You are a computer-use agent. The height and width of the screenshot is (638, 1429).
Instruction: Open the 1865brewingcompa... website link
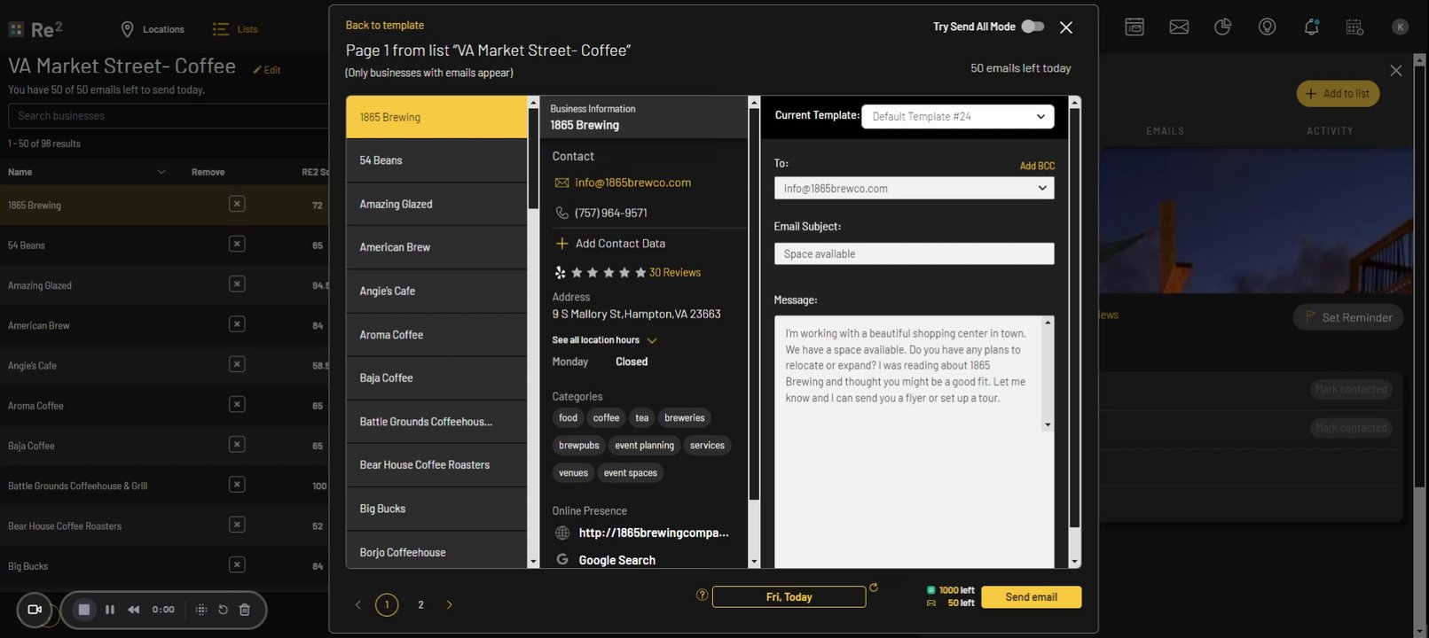pos(654,533)
